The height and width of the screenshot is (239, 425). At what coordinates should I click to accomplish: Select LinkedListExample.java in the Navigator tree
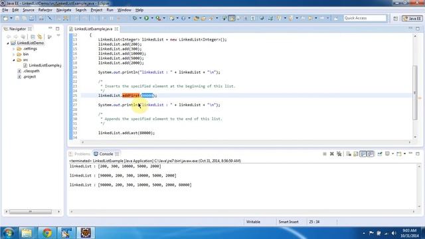(42, 65)
